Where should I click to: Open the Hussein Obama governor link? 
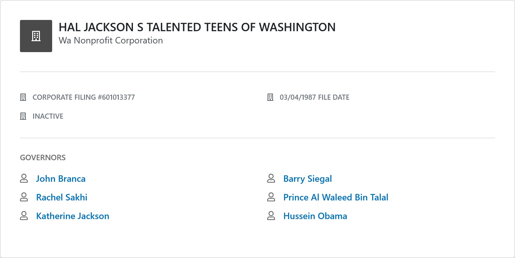pos(315,216)
